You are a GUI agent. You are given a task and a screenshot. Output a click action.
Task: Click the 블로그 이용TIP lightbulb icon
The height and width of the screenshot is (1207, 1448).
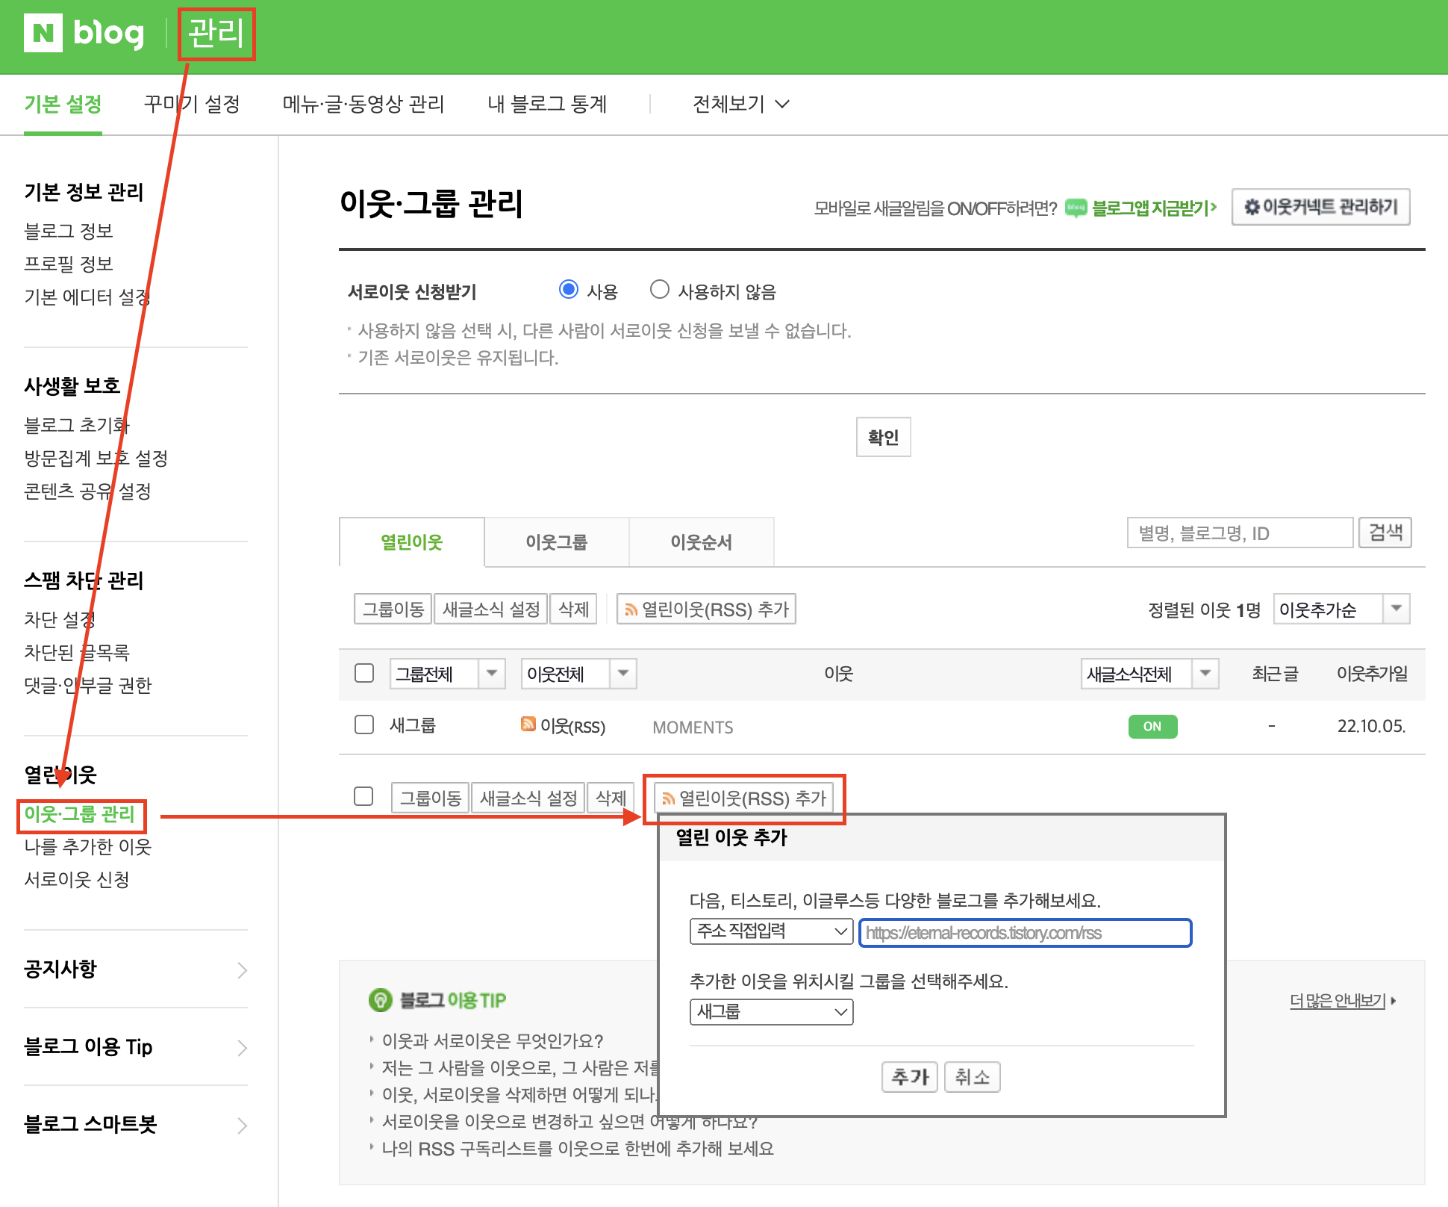click(380, 999)
